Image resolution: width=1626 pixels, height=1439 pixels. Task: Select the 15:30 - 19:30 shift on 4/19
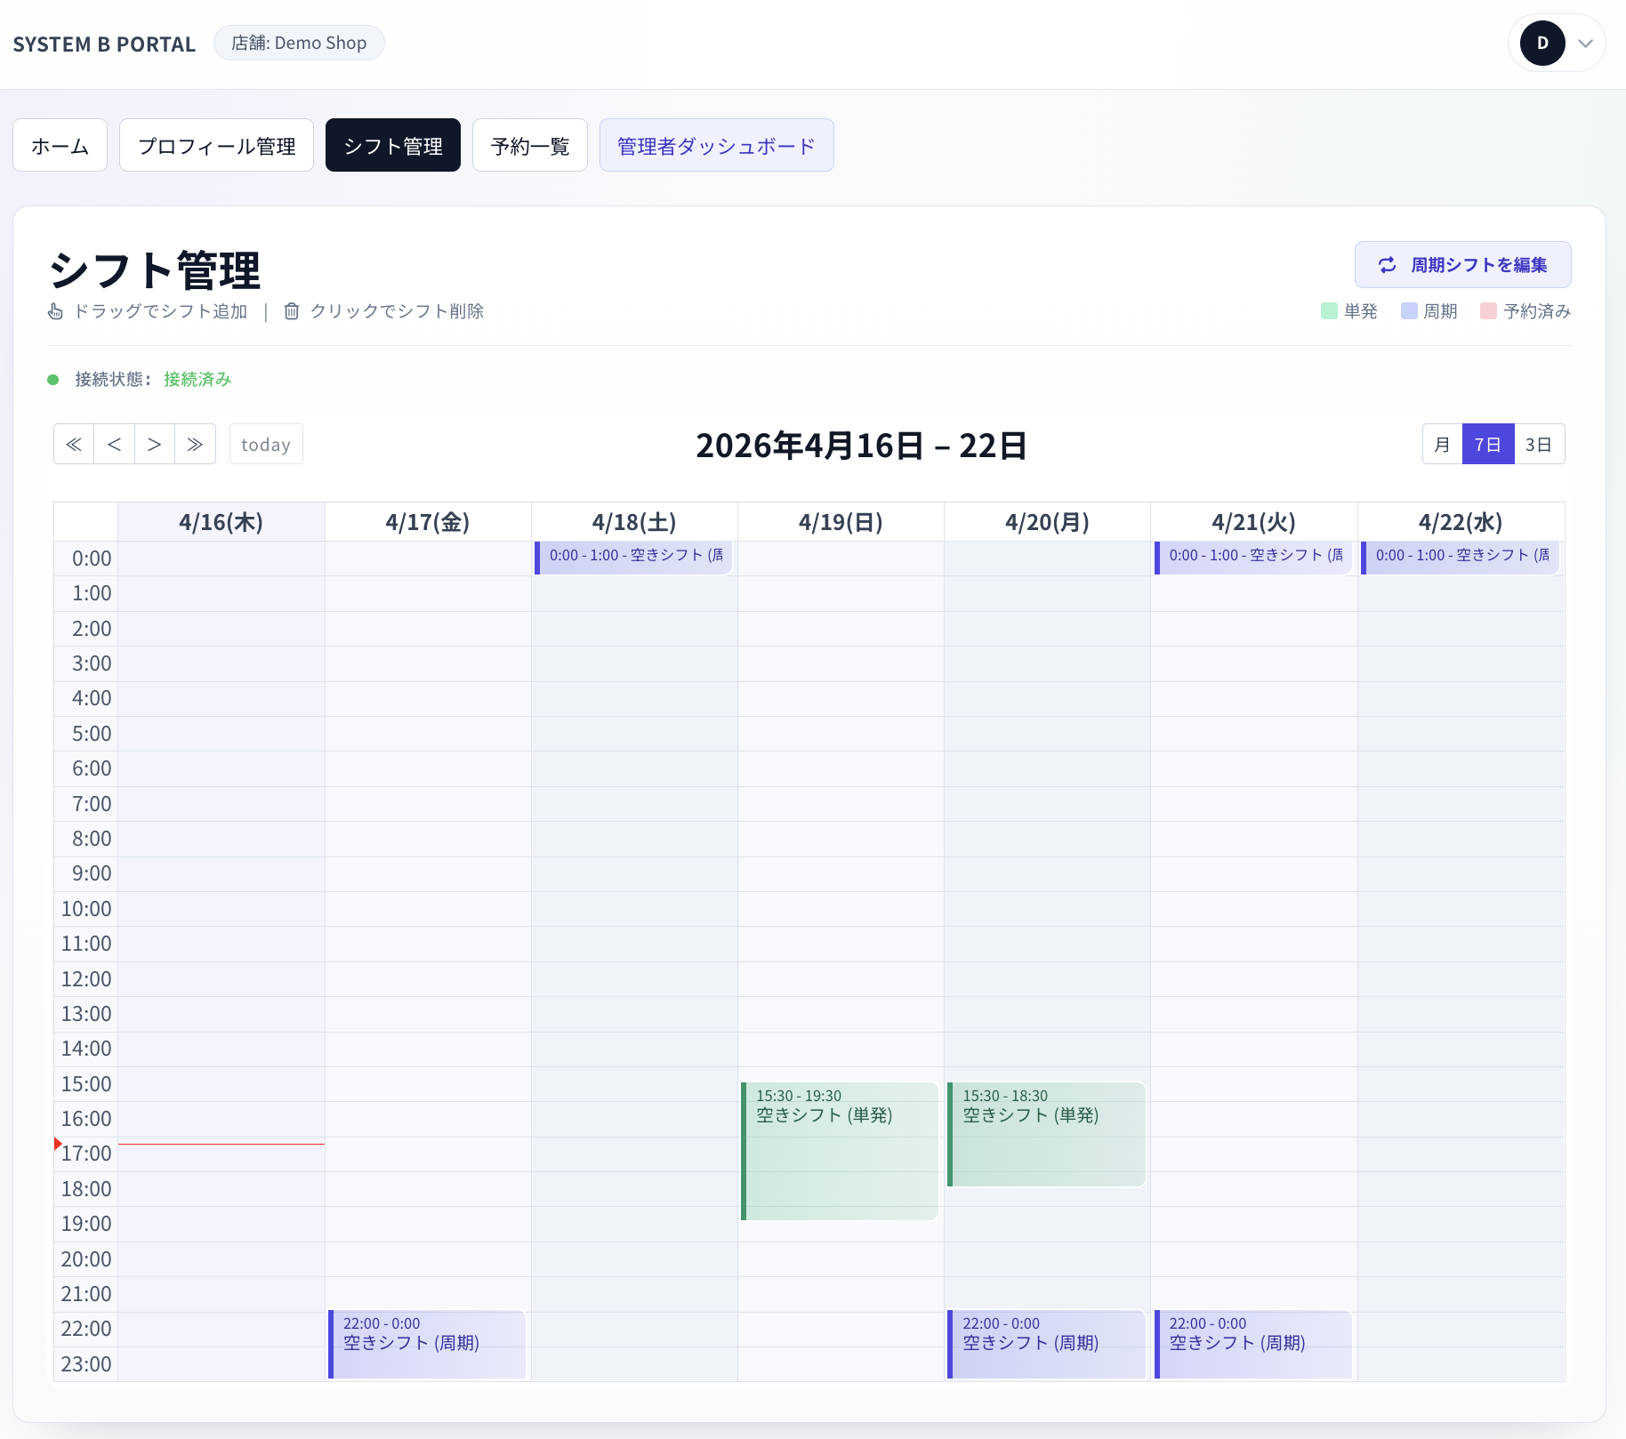click(x=840, y=1151)
